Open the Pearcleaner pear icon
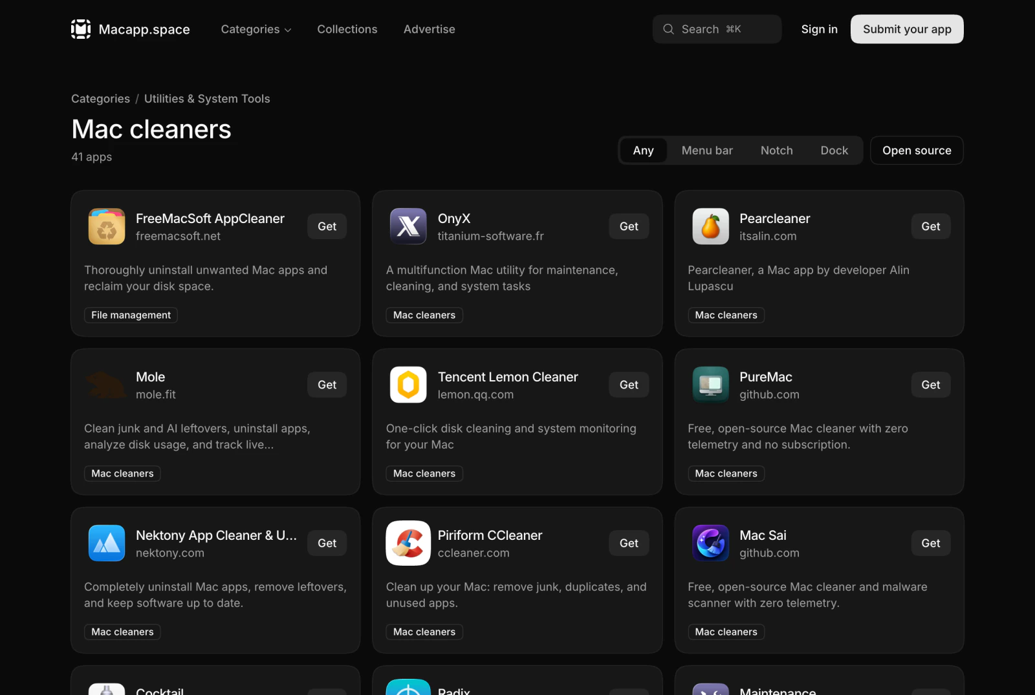 [x=710, y=226]
